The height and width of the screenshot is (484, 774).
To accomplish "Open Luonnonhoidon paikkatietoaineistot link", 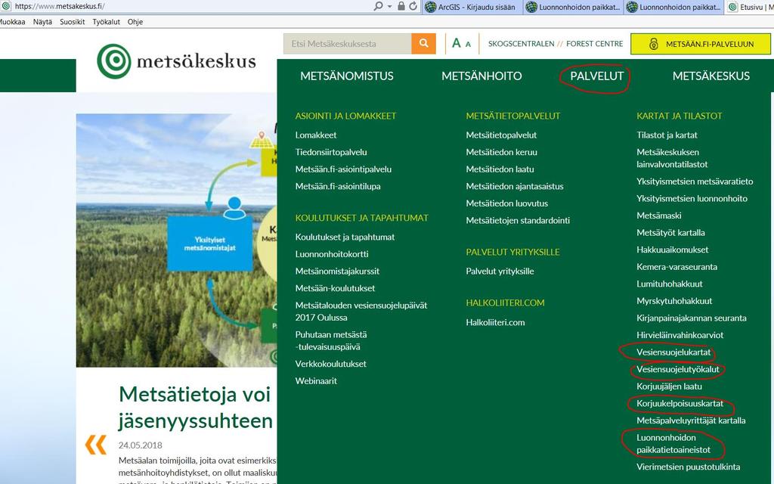I will point(673,443).
